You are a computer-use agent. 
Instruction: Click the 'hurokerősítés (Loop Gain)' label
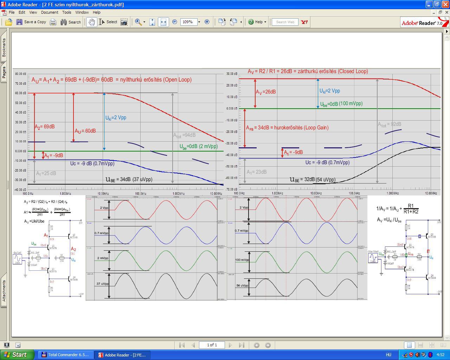pyautogui.click(x=287, y=128)
